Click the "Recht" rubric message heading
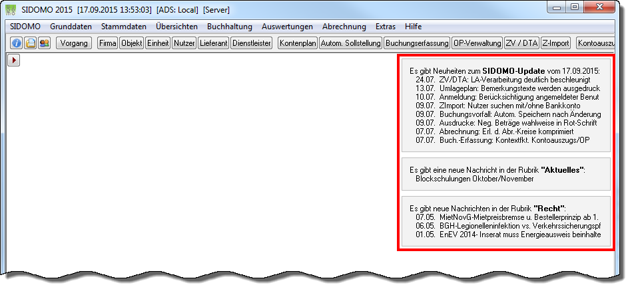Screen dimensions: 630x289 click(x=487, y=209)
